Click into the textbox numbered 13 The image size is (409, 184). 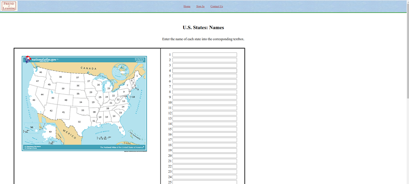pyautogui.click(x=204, y=118)
